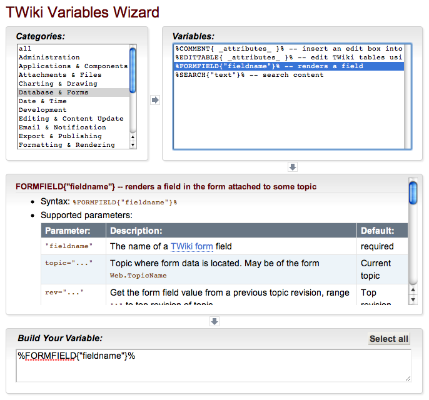The width and height of the screenshot is (429, 400).
Task: Click the TWiki Variables Wizard title
Action: pyautogui.click(x=83, y=12)
